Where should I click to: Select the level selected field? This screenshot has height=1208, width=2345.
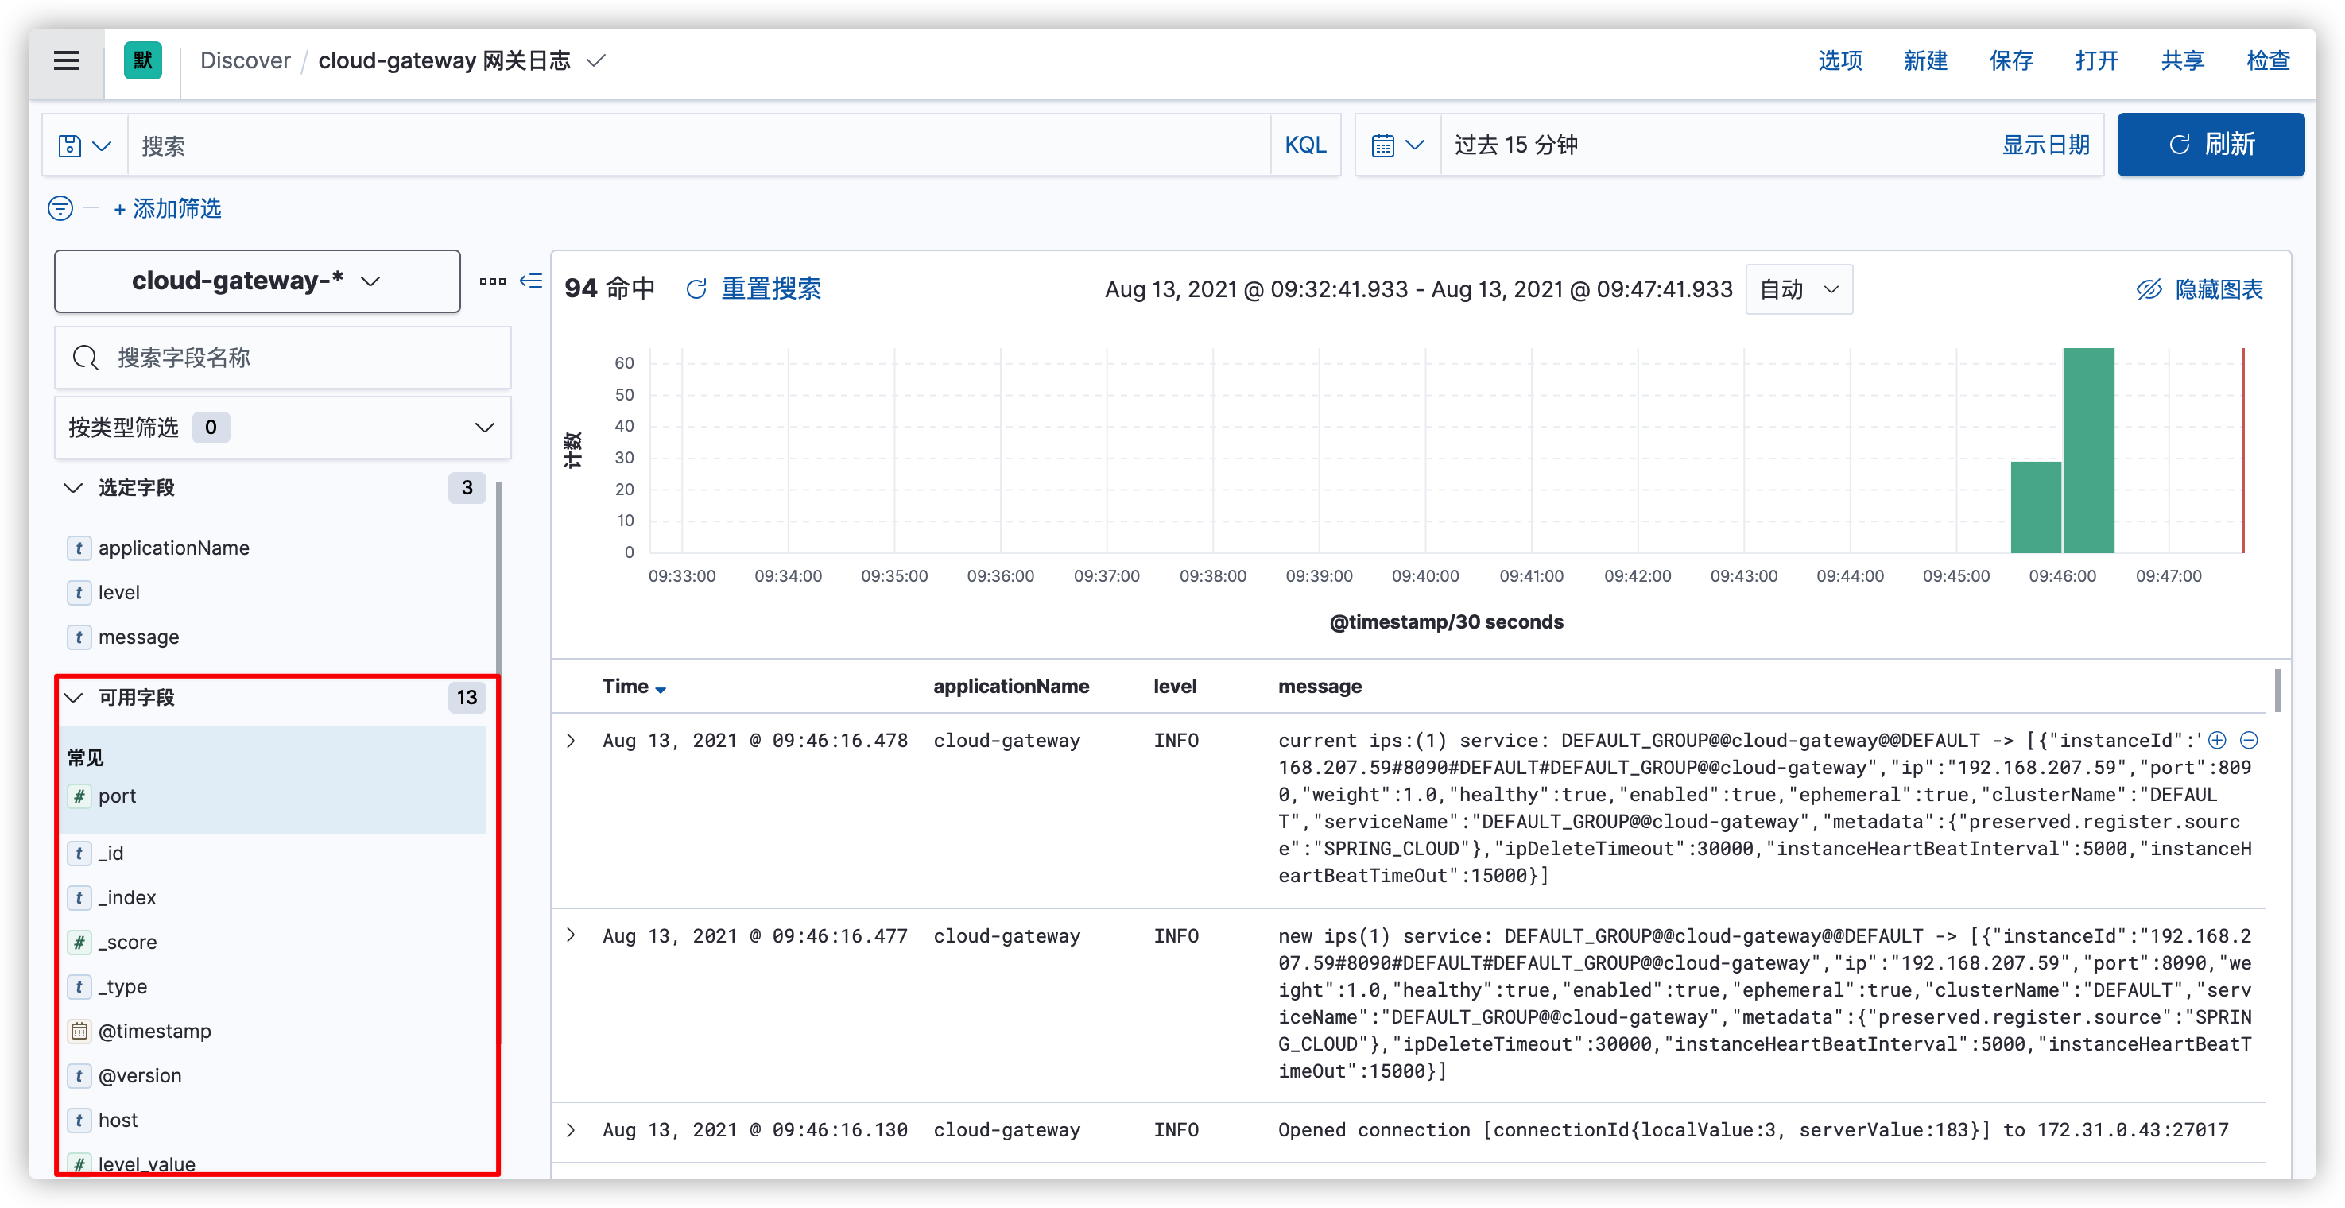tap(119, 594)
